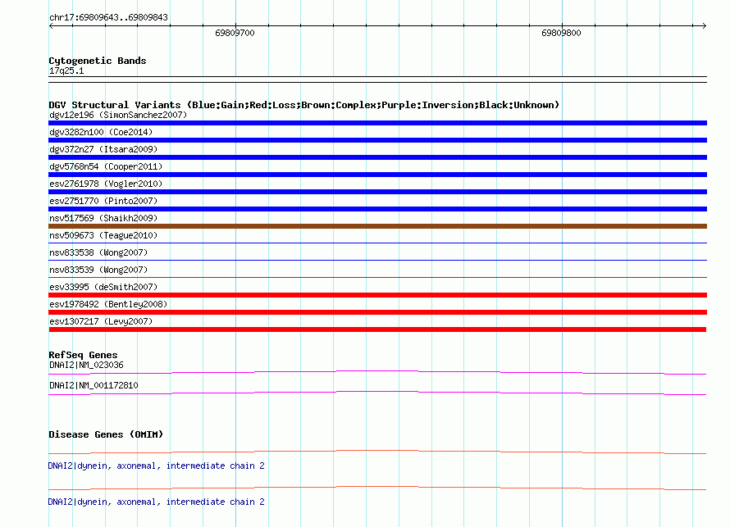Open variant nsv833539 (Wong2007) label
Image resolution: width=730 pixels, height=527 pixels.
tap(98, 270)
